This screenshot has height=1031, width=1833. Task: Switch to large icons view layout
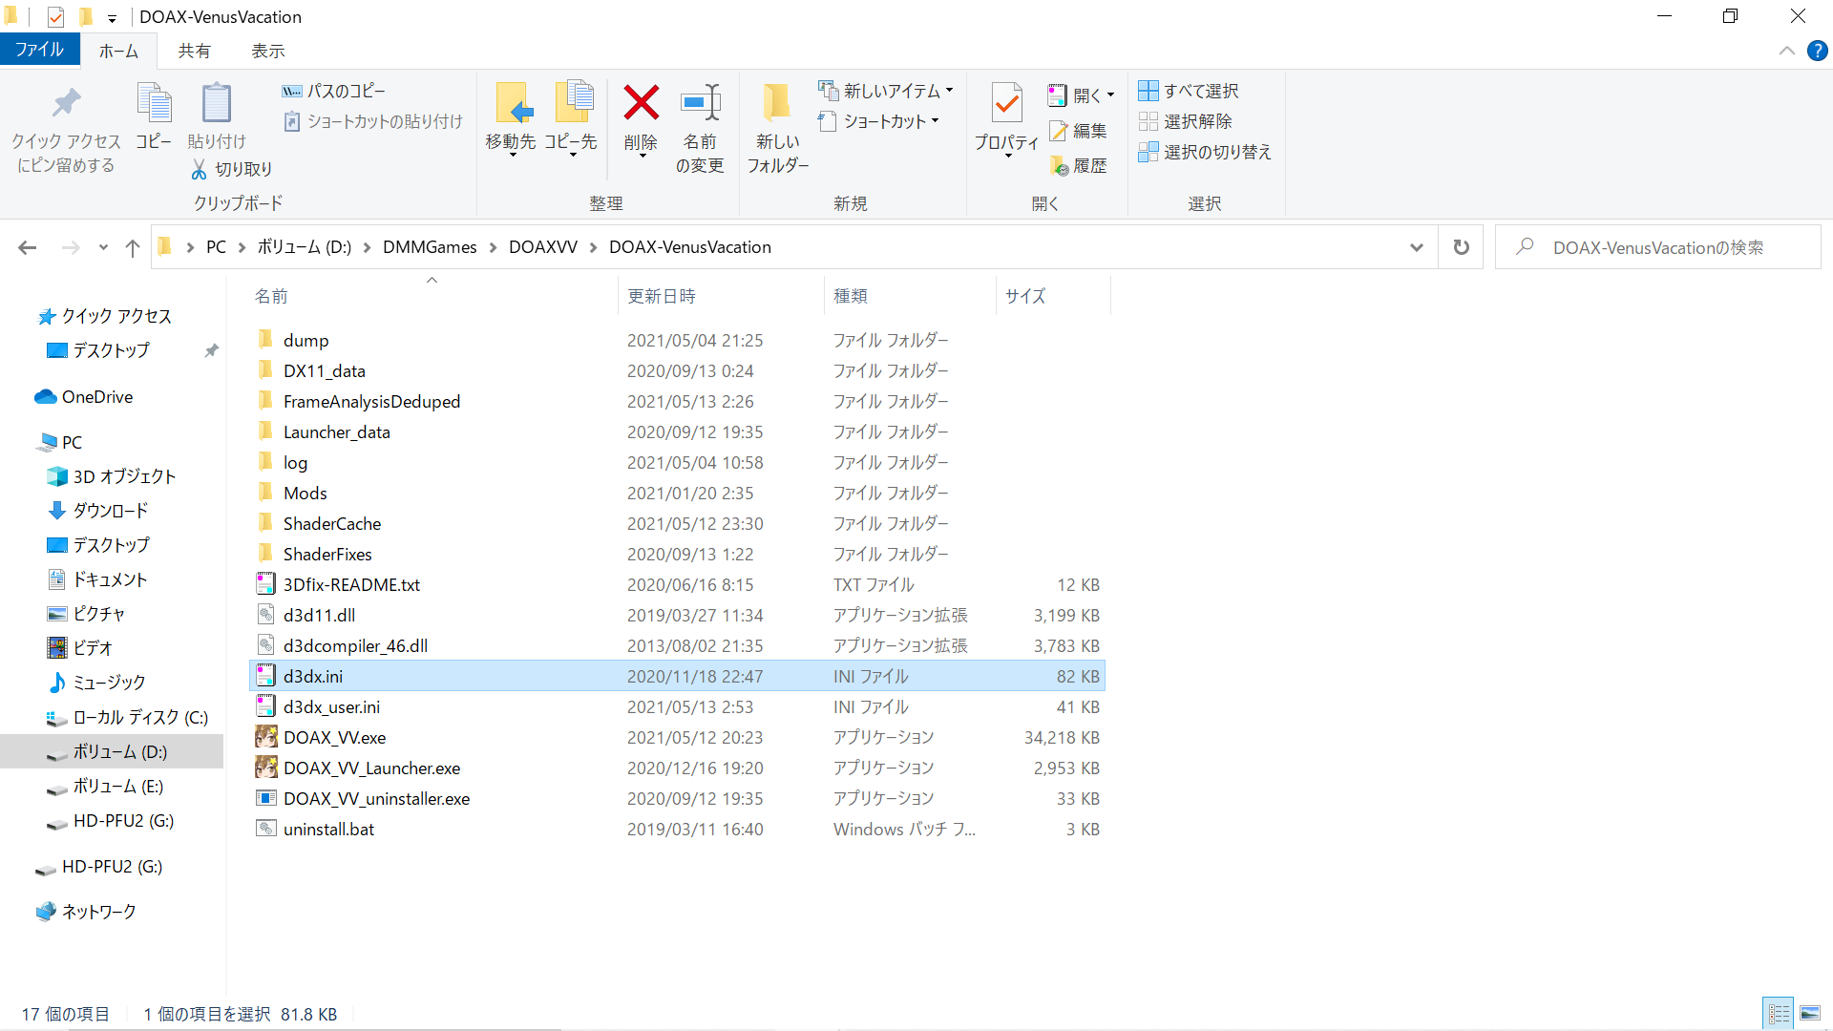tap(1810, 1013)
